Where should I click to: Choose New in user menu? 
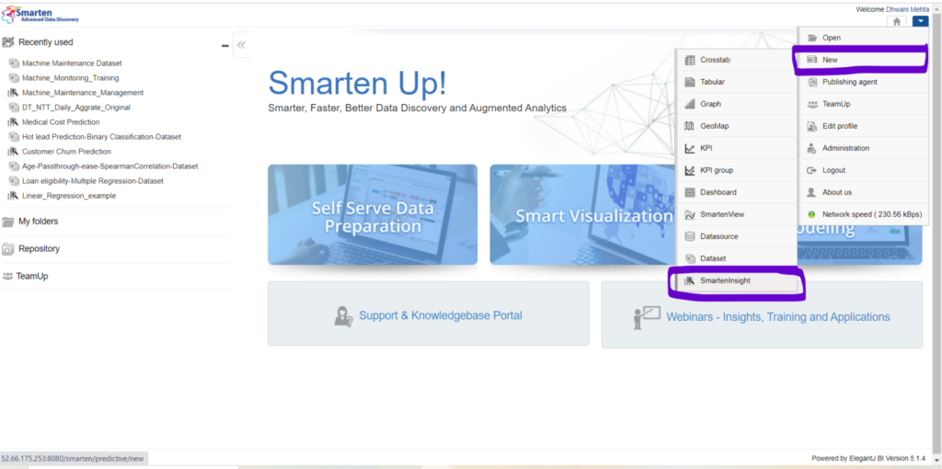[x=863, y=60]
